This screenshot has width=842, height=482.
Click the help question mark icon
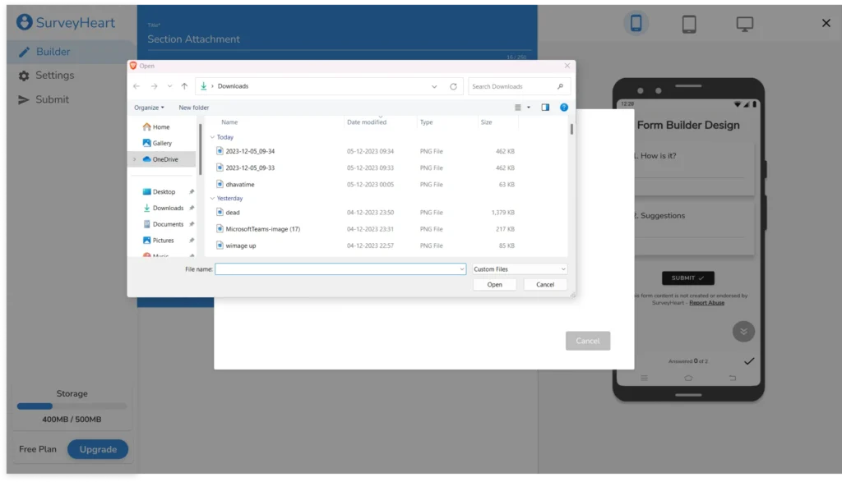click(564, 108)
